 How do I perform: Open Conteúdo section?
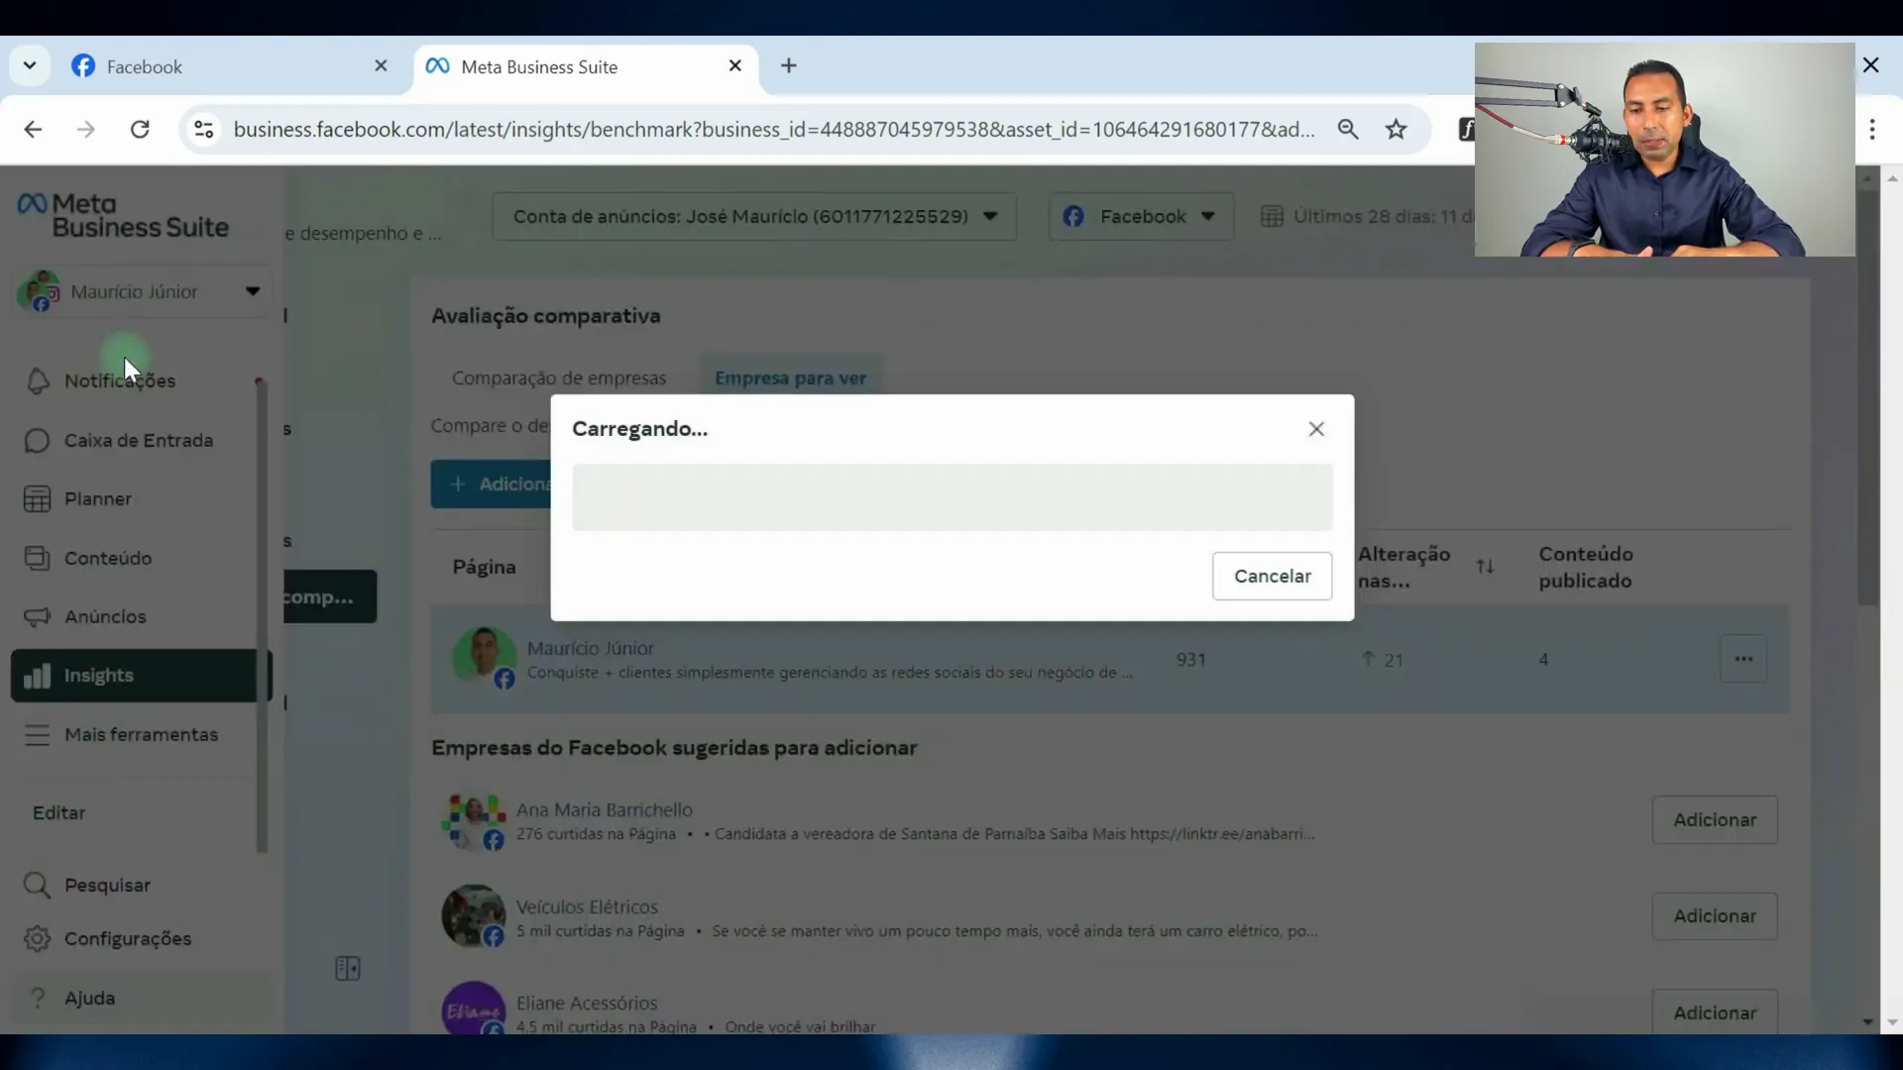[107, 558]
